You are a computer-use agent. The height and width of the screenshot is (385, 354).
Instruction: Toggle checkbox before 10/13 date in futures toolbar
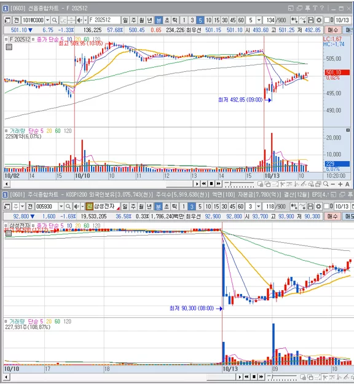click(327, 20)
